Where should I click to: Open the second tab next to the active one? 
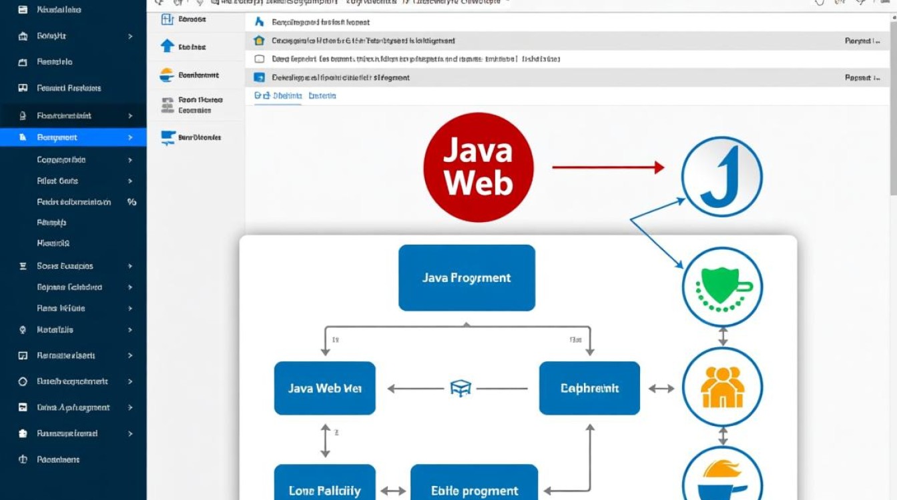point(322,96)
